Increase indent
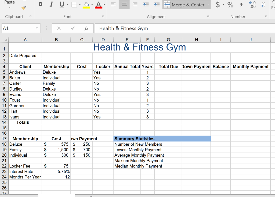 [x=157, y=5]
